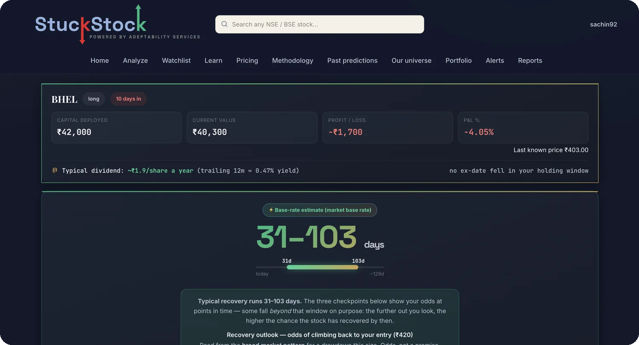Click the 'long' position badge
639x345 pixels.
[94, 99]
